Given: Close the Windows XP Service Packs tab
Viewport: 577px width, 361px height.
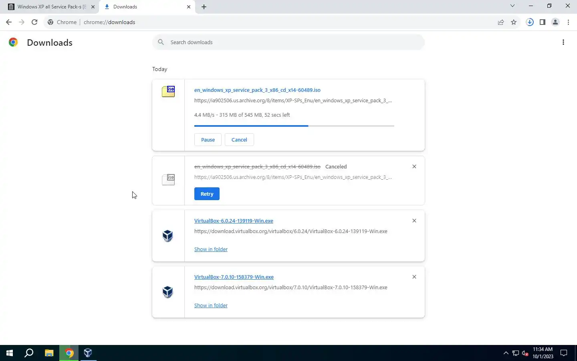Looking at the screenshot, I should 93,7.
